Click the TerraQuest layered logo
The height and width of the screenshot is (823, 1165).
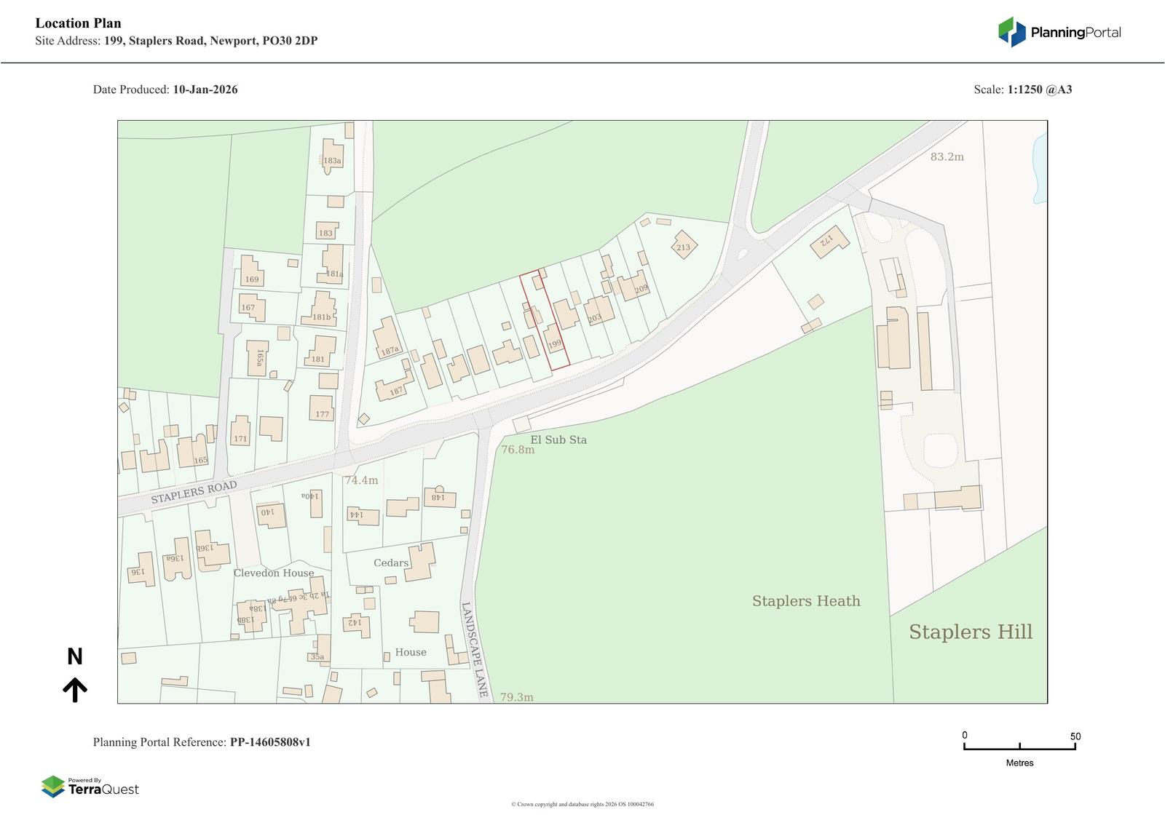click(x=53, y=787)
